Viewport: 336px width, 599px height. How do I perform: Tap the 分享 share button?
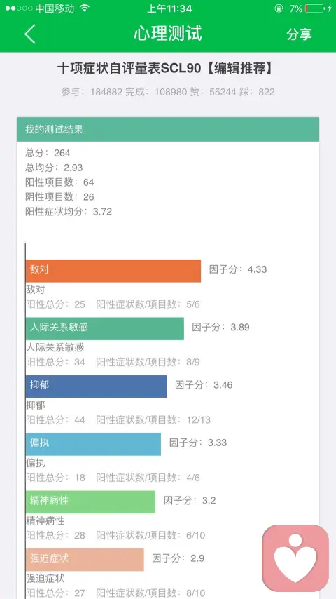(x=299, y=34)
